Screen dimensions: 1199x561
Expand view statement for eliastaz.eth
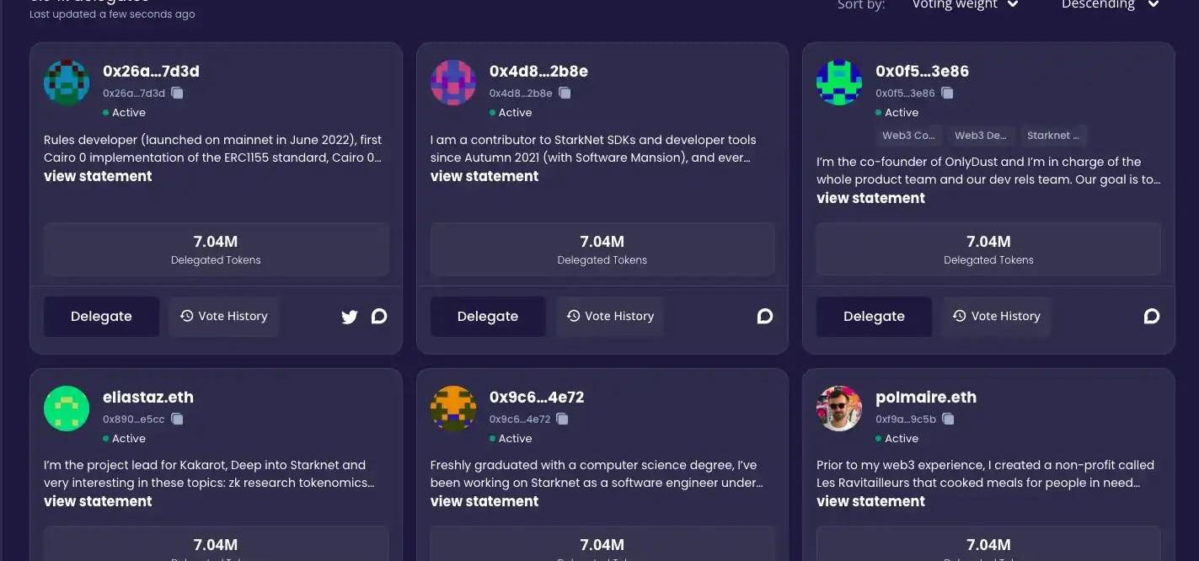click(x=98, y=501)
